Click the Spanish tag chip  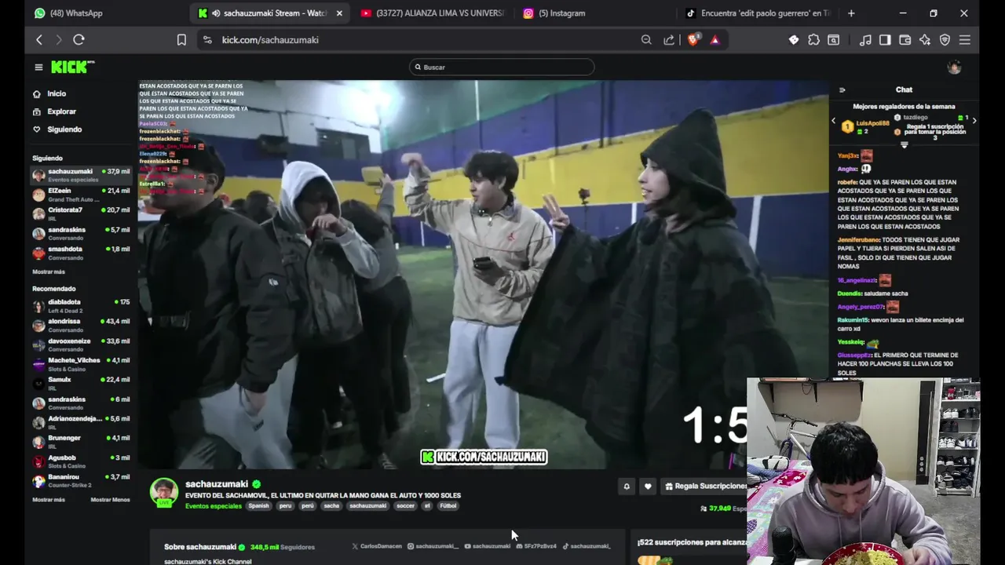pos(258,506)
